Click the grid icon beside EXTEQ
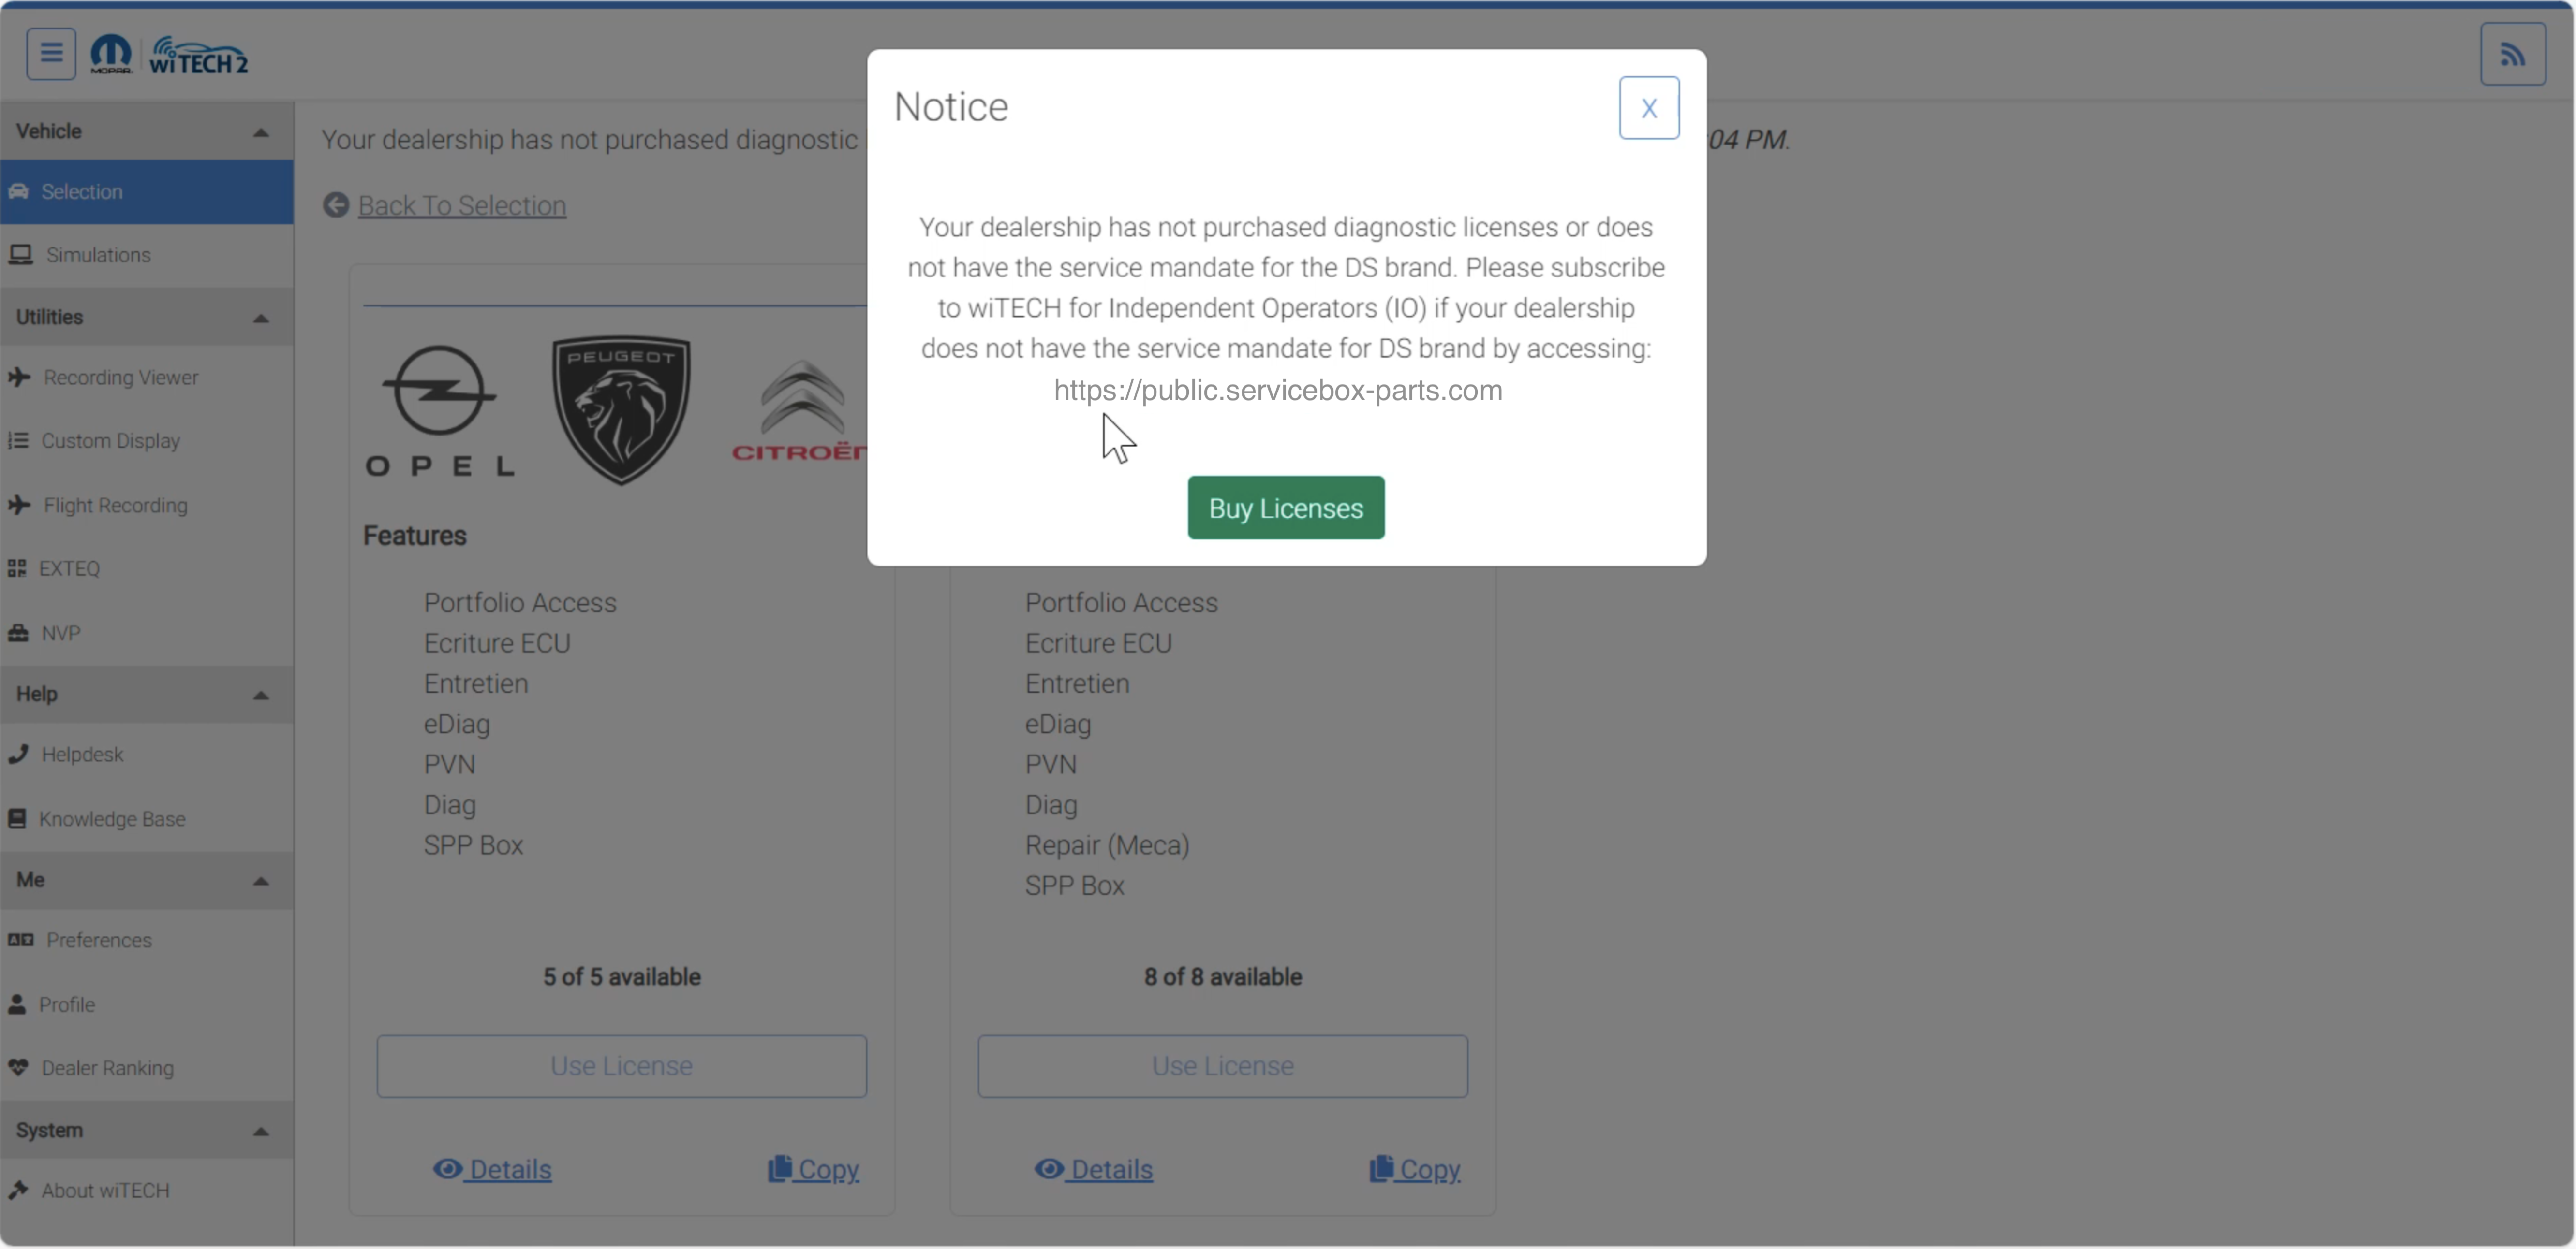 click(17, 568)
